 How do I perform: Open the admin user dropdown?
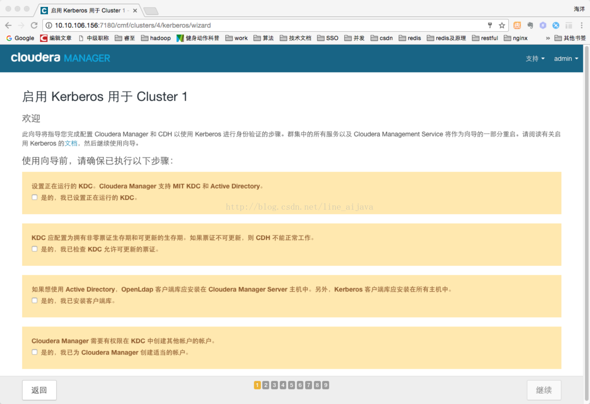(x=566, y=59)
